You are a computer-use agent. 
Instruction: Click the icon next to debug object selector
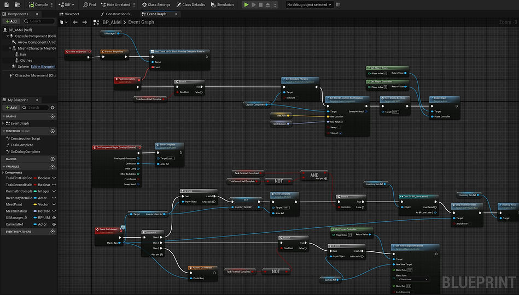338,4
